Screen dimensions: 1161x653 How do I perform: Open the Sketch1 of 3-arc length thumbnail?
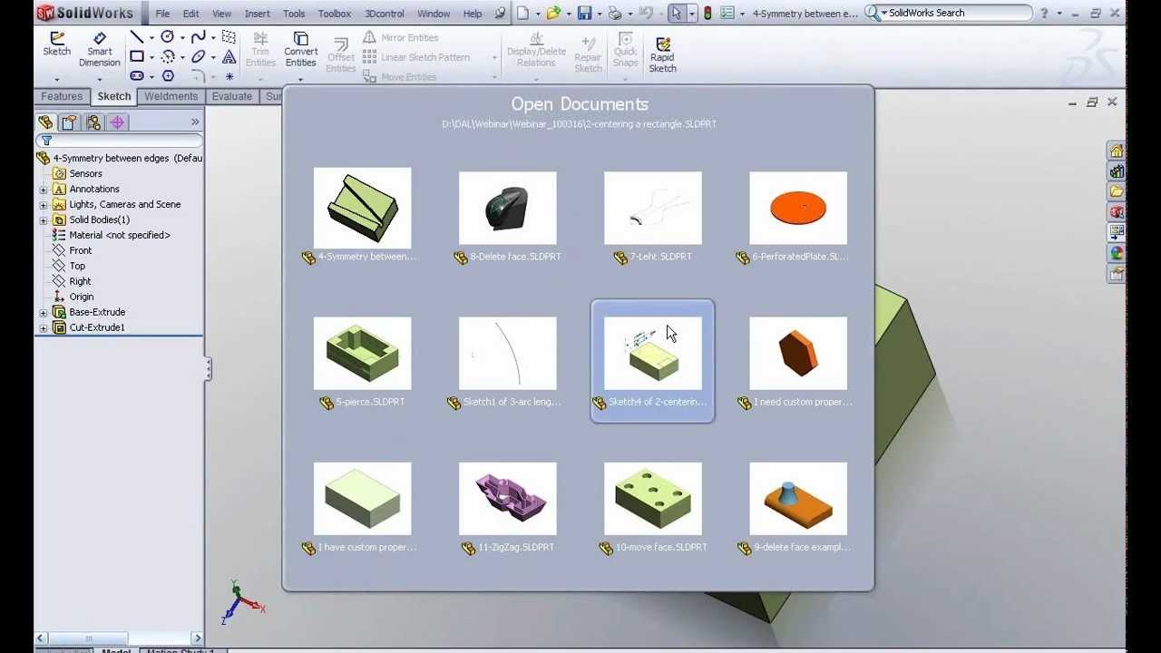[507, 353]
